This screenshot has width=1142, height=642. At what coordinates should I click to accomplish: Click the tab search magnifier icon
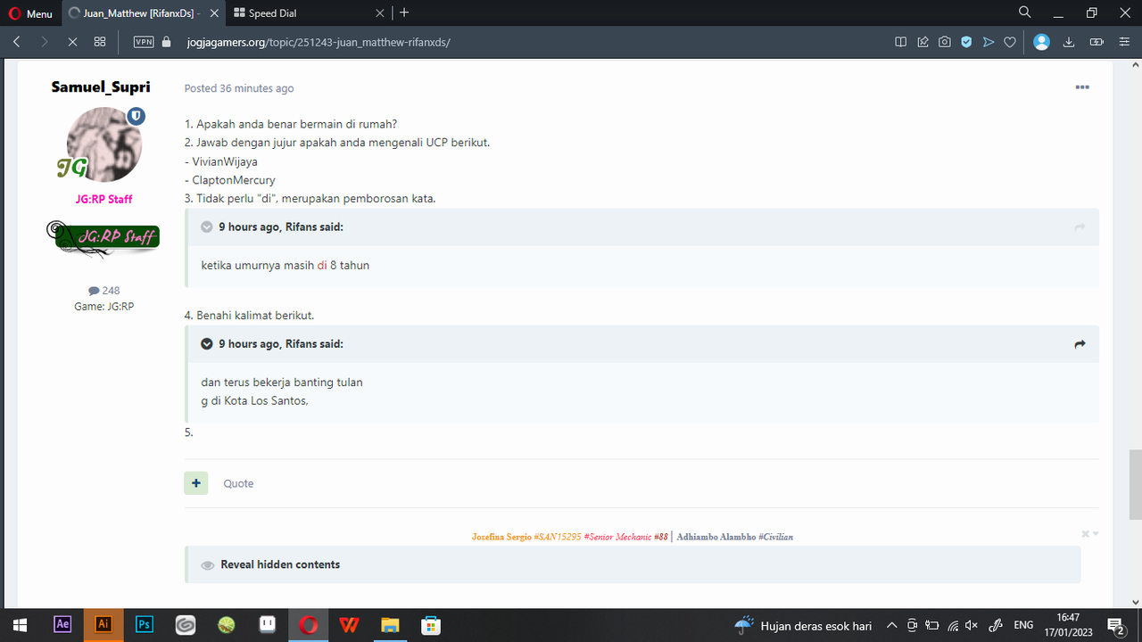tap(1025, 12)
